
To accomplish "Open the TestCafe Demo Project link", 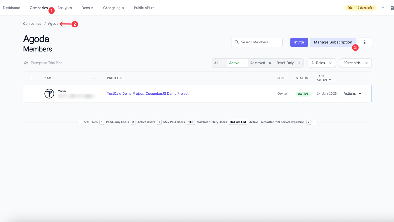I will click(x=125, y=93).
